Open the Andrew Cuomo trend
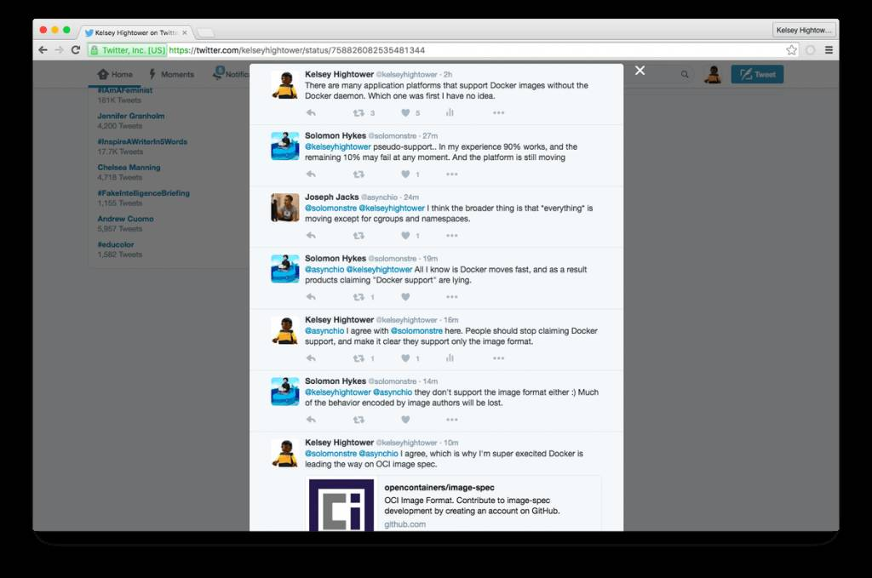The image size is (872, 578). point(126,219)
